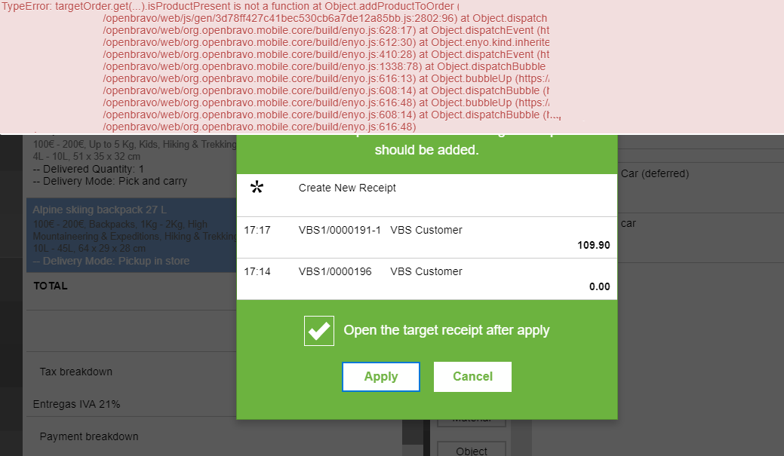Select the Car (deferred) option
This screenshot has height=456, width=784.
(654, 173)
